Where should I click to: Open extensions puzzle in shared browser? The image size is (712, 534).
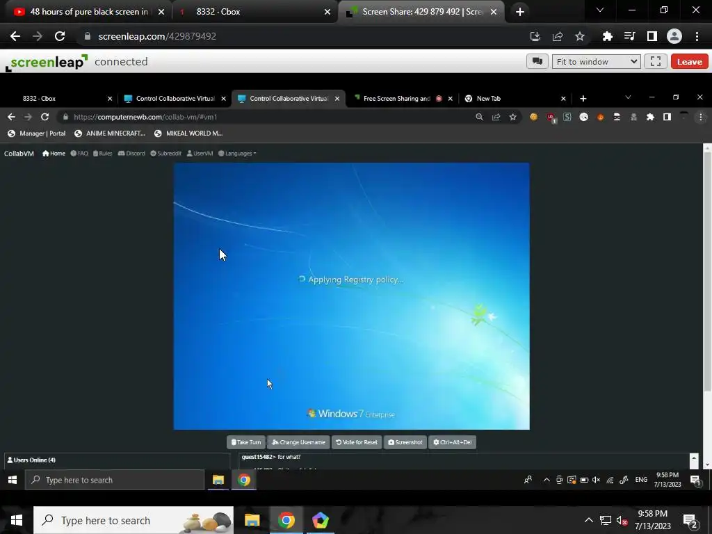(650, 117)
